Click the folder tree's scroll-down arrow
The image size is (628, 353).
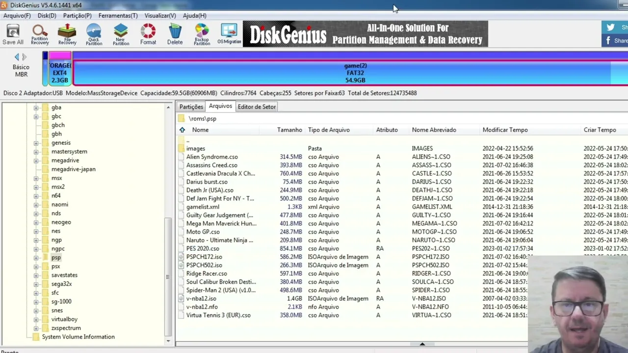[x=168, y=341]
